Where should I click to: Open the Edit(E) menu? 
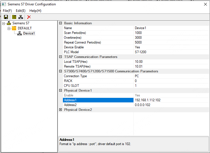(21, 11)
